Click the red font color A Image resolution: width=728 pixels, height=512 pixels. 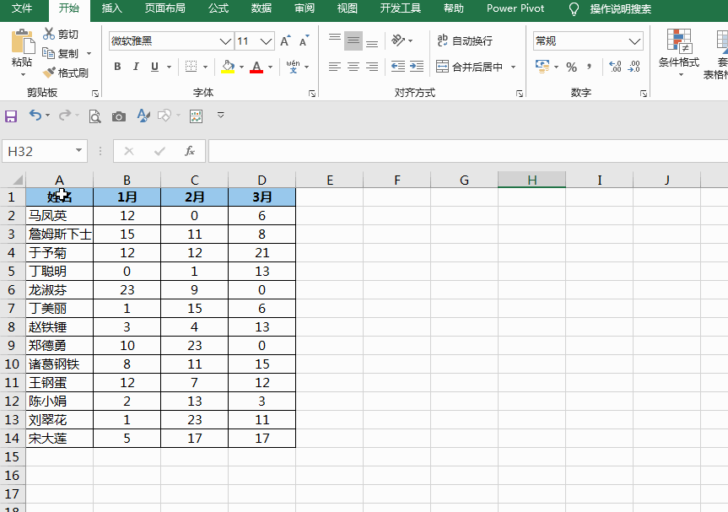pos(256,67)
